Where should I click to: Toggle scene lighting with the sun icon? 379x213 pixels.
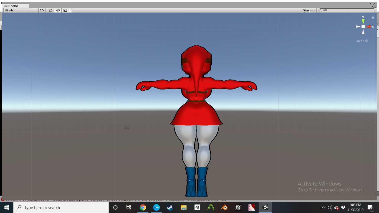pyautogui.click(x=50, y=10)
